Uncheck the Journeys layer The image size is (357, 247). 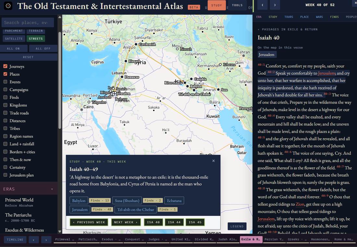point(6,66)
